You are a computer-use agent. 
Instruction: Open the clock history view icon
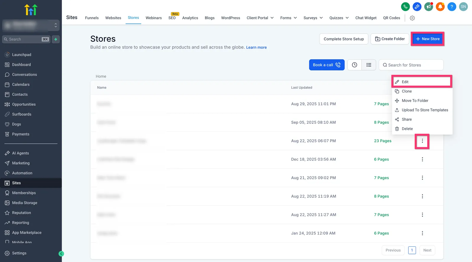[x=355, y=65]
